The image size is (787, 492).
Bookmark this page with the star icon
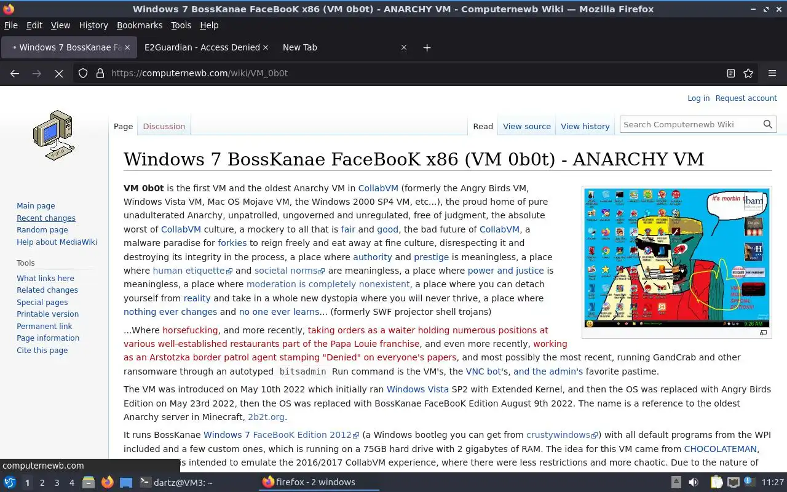(748, 73)
